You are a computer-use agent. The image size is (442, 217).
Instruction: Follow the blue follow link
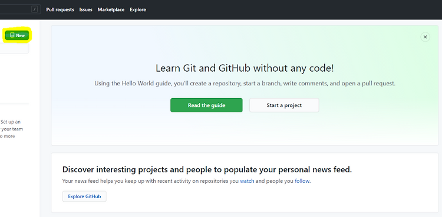click(x=302, y=181)
